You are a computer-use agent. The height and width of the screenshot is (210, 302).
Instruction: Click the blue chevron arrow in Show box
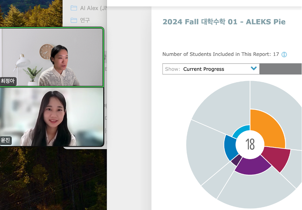(254, 69)
